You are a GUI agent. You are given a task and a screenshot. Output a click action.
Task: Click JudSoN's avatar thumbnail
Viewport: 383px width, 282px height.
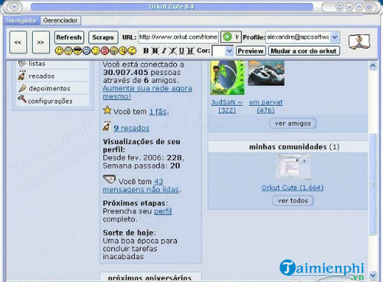[x=228, y=77]
